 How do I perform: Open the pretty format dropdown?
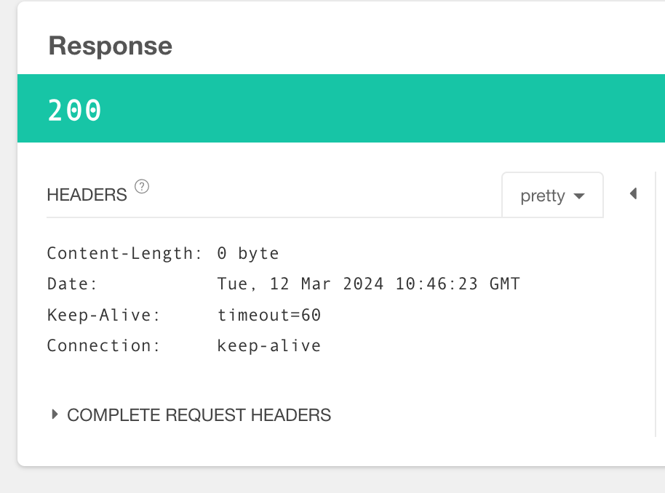coord(553,196)
